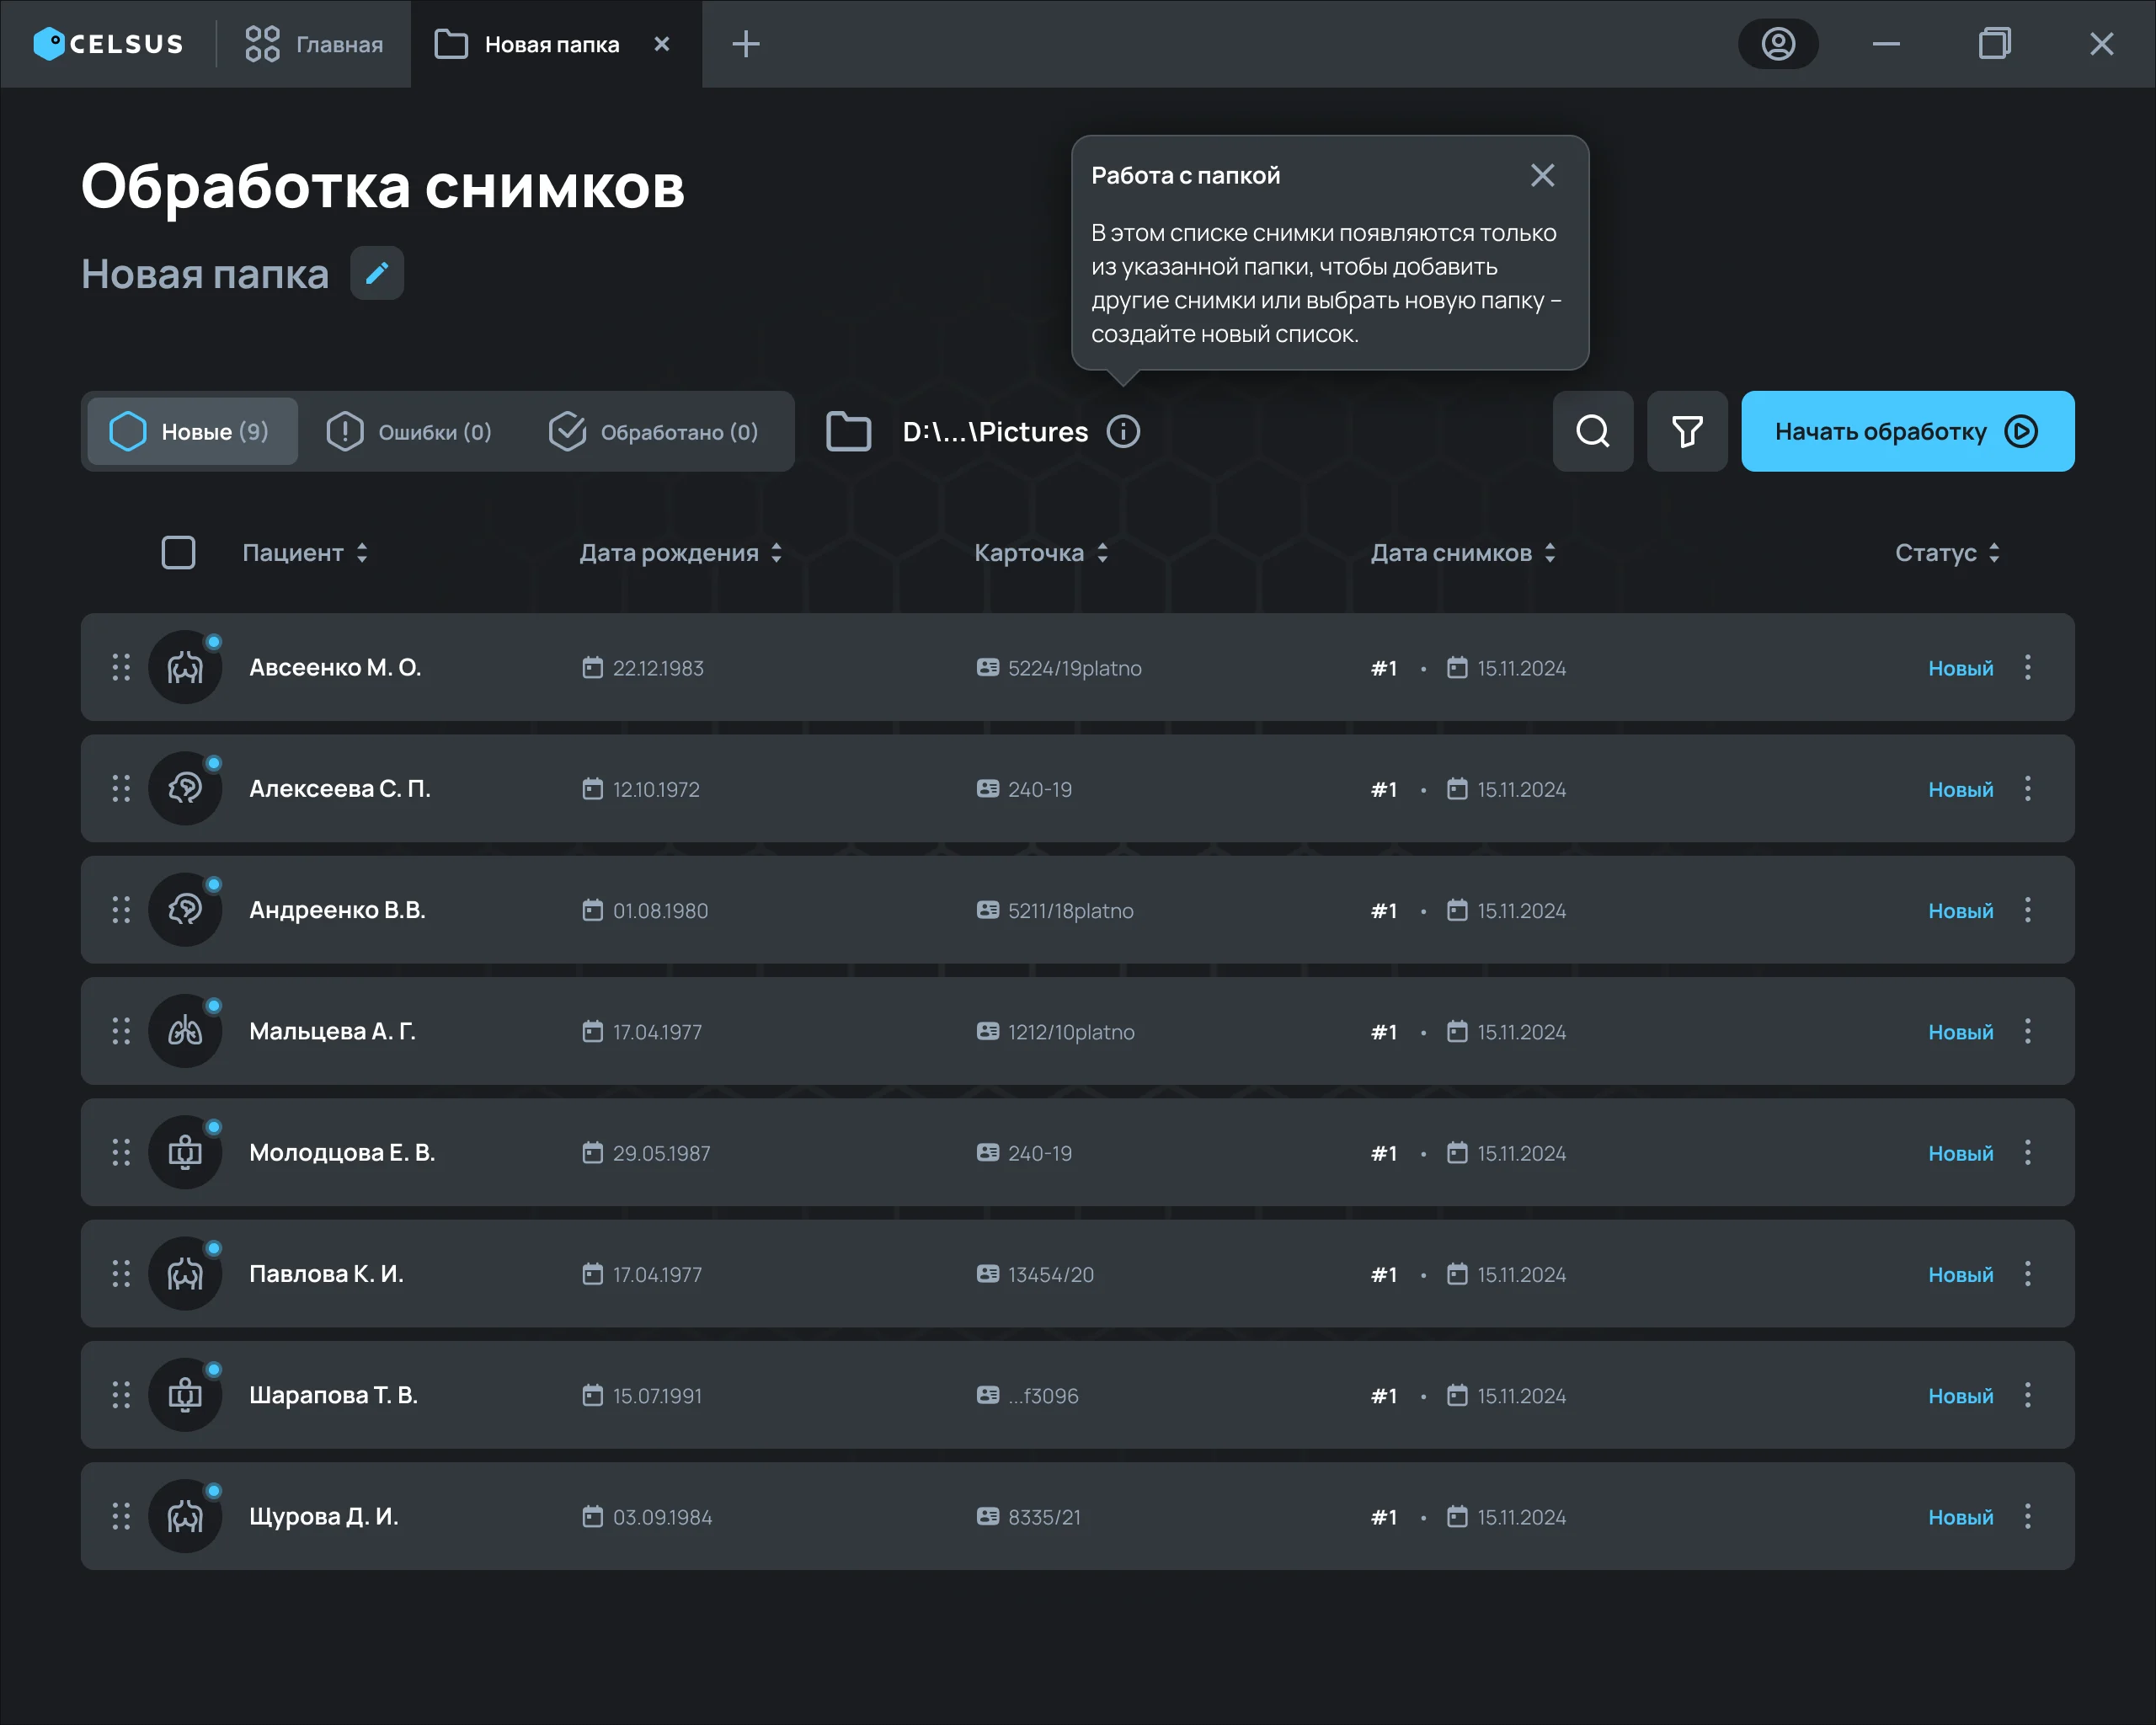Image resolution: width=2156 pixels, height=1725 pixels.
Task: Close the Новая папка tab
Action: [x=662, y=44]
